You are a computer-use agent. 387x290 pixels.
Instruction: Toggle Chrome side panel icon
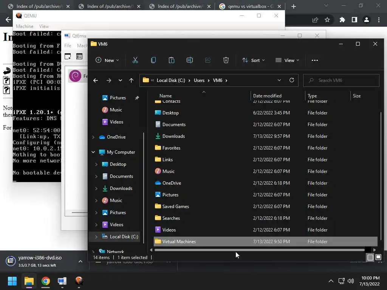click(x=354, y=20)
